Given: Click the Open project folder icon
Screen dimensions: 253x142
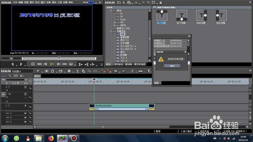Looking at the screenshot, I should pyautogui.click(x=61, y=71).
